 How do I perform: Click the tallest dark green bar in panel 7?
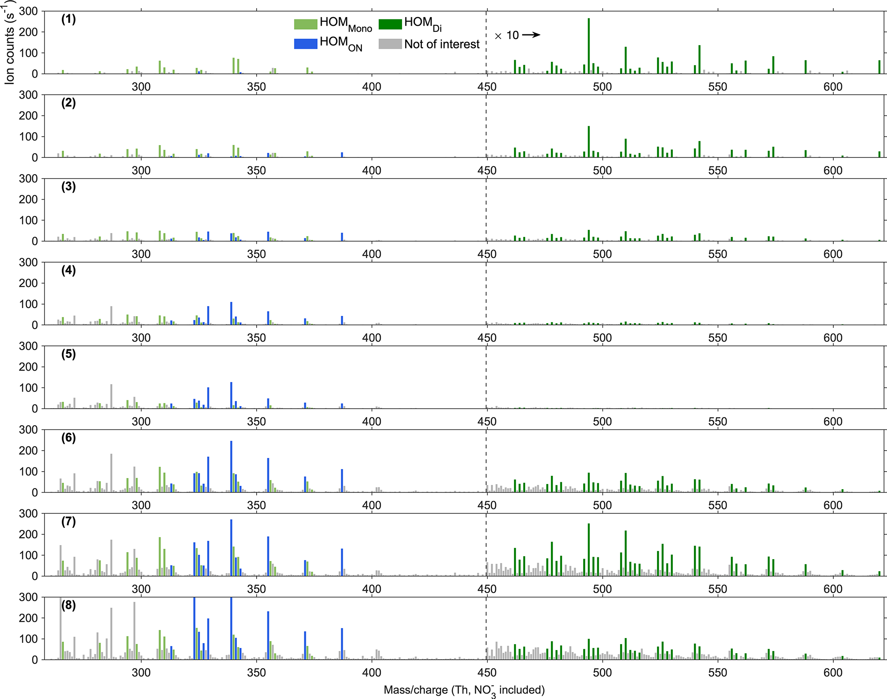point(588,550)
